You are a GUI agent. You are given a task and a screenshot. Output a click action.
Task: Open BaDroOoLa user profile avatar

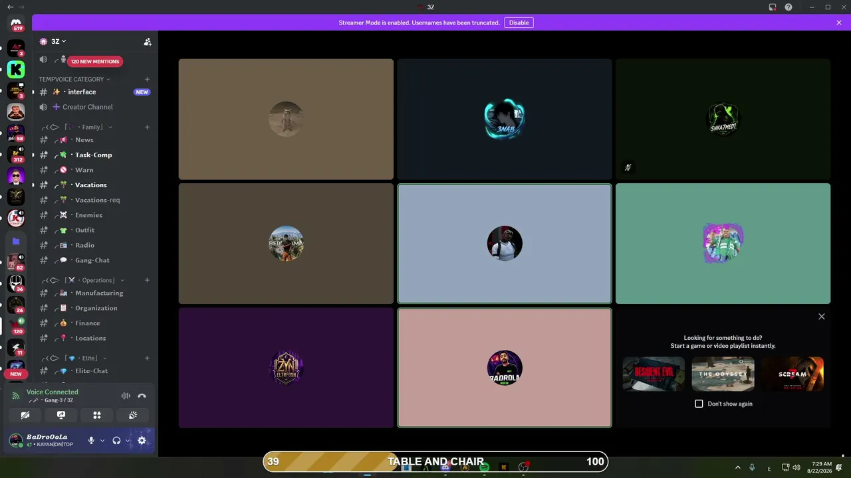[16, 440]
